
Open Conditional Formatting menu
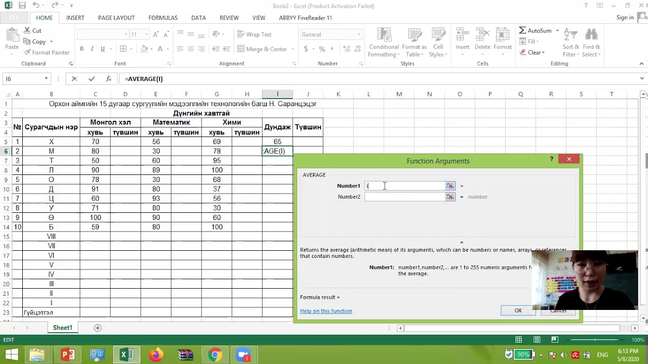[x=384, y=42]
